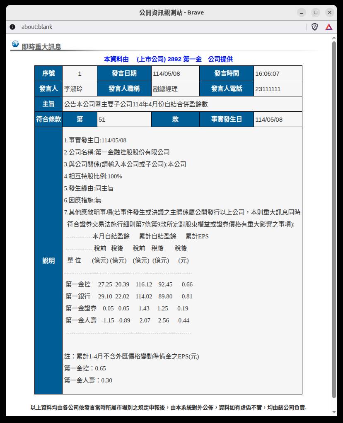343x423 pixels.
Task: Click line 6.因應措施:無
Action: click(83, 200)
